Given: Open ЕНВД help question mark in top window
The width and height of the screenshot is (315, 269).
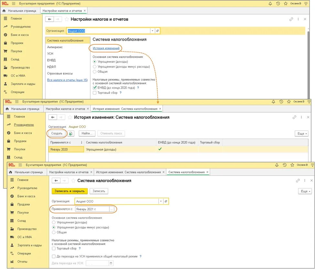Looking at the screenshot, I should 138,88.
